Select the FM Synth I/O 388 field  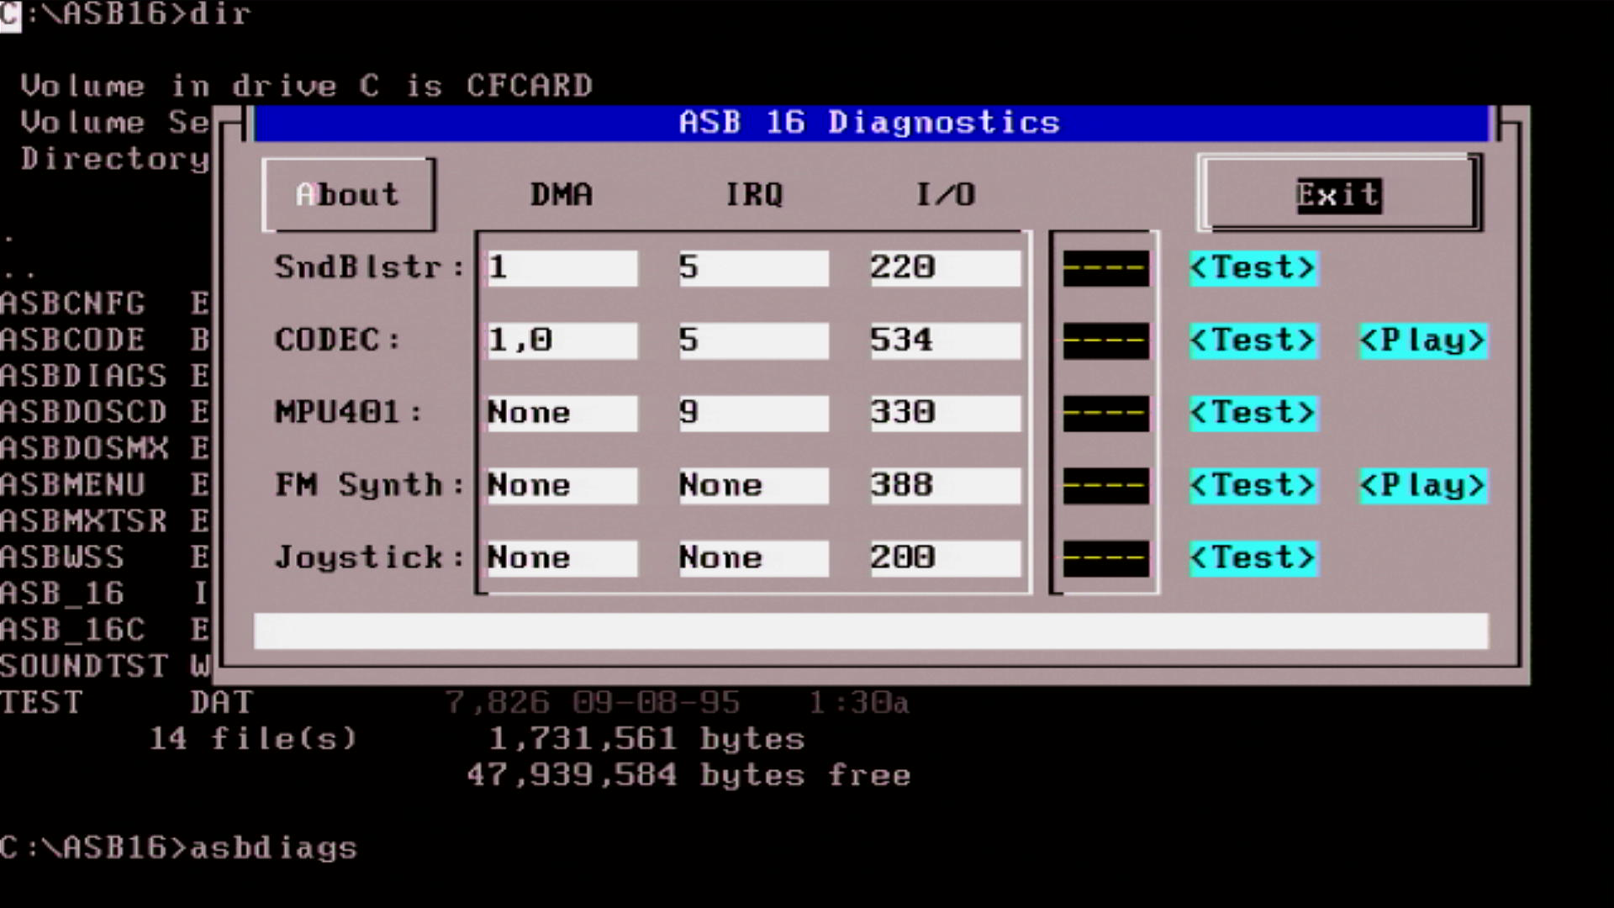click(944, 485)
